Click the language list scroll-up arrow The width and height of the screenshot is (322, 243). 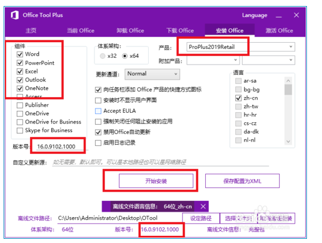pyautogui.click(x=288, y=81)
